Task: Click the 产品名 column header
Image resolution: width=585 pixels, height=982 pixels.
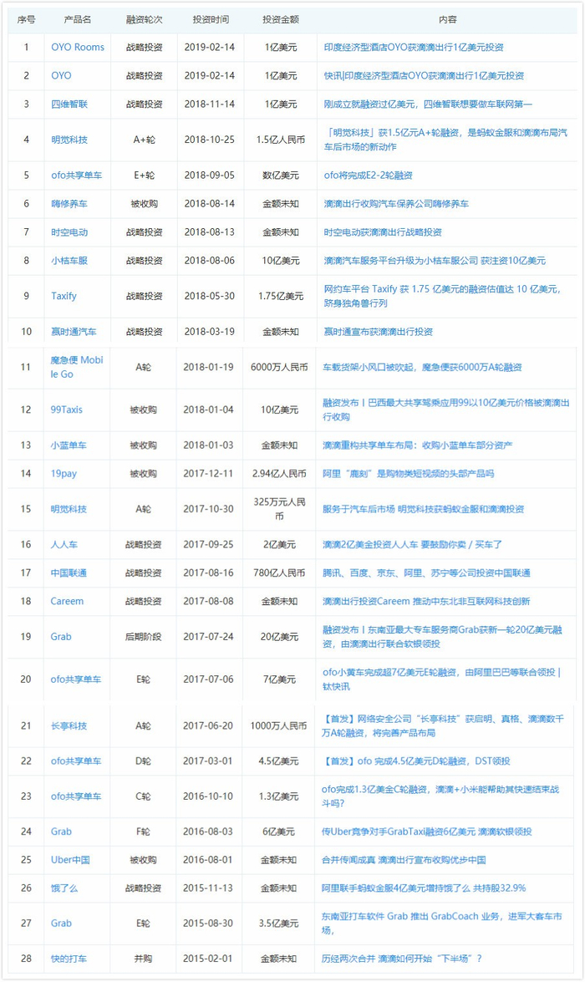Action: (78, 20)
